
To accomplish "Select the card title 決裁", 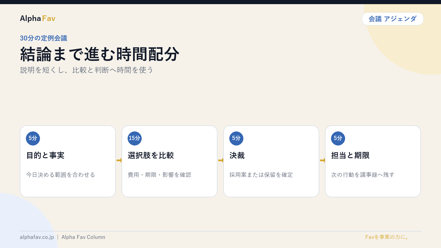I will [x=237, y=155].
